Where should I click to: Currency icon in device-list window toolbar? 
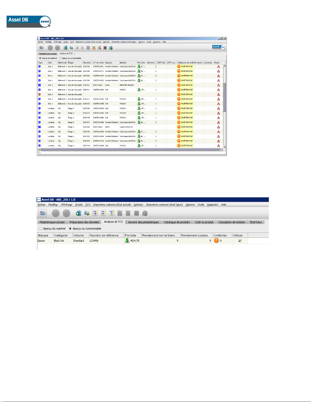(71, 48)
